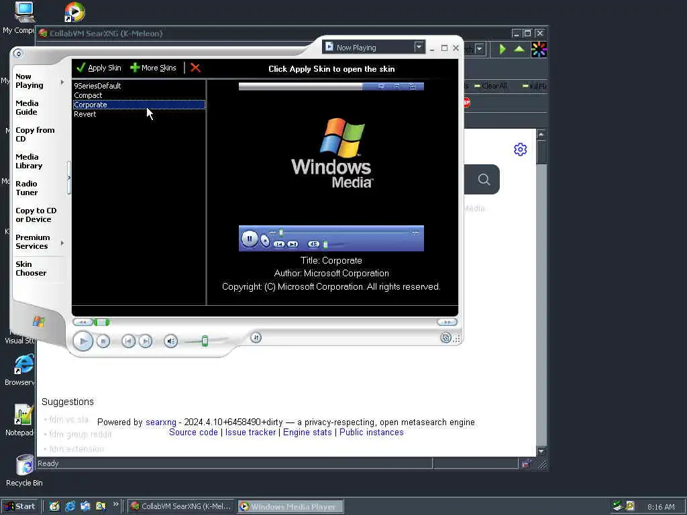Open the Radio Tuner tab
The width and height of the screenshot is (687, 515).
pos(27,188)
